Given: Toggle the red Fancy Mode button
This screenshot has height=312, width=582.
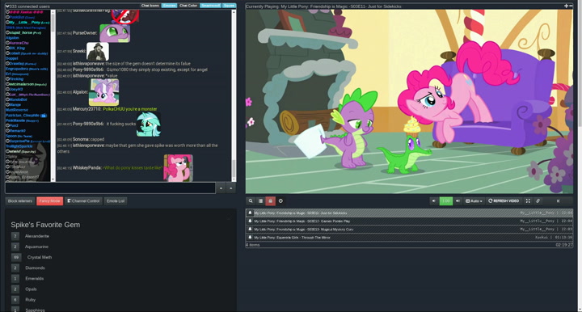Looking at the screenshot, I should click(x=50, y=201).
